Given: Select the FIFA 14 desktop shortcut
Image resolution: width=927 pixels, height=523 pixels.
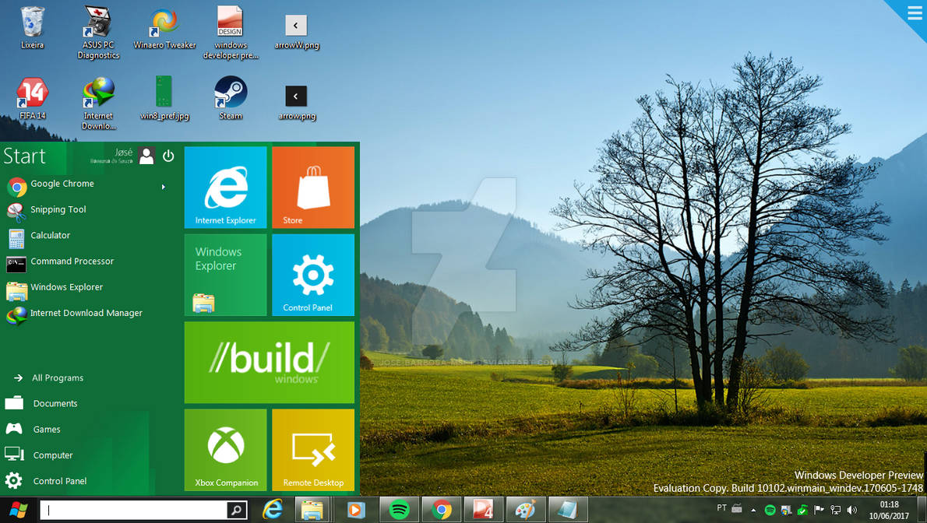Looking at the screenshot, I should [32, 98].
